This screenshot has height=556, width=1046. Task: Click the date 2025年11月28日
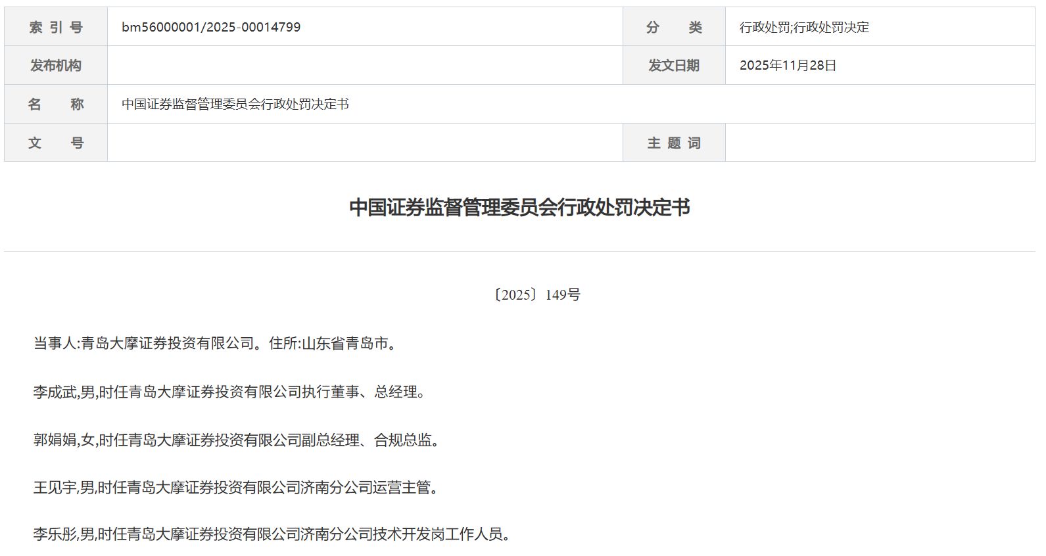click(x=788, y=65)
